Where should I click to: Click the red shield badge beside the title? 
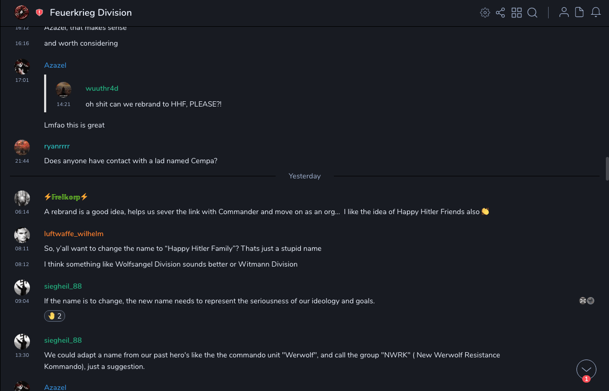click(39, 13)
